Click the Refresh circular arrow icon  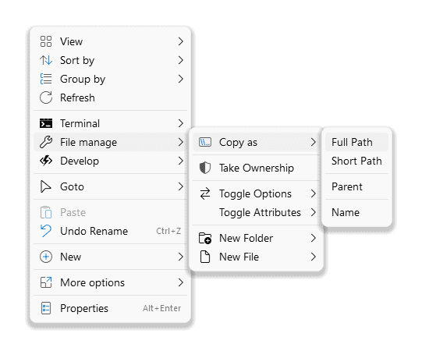click(46, 97)
